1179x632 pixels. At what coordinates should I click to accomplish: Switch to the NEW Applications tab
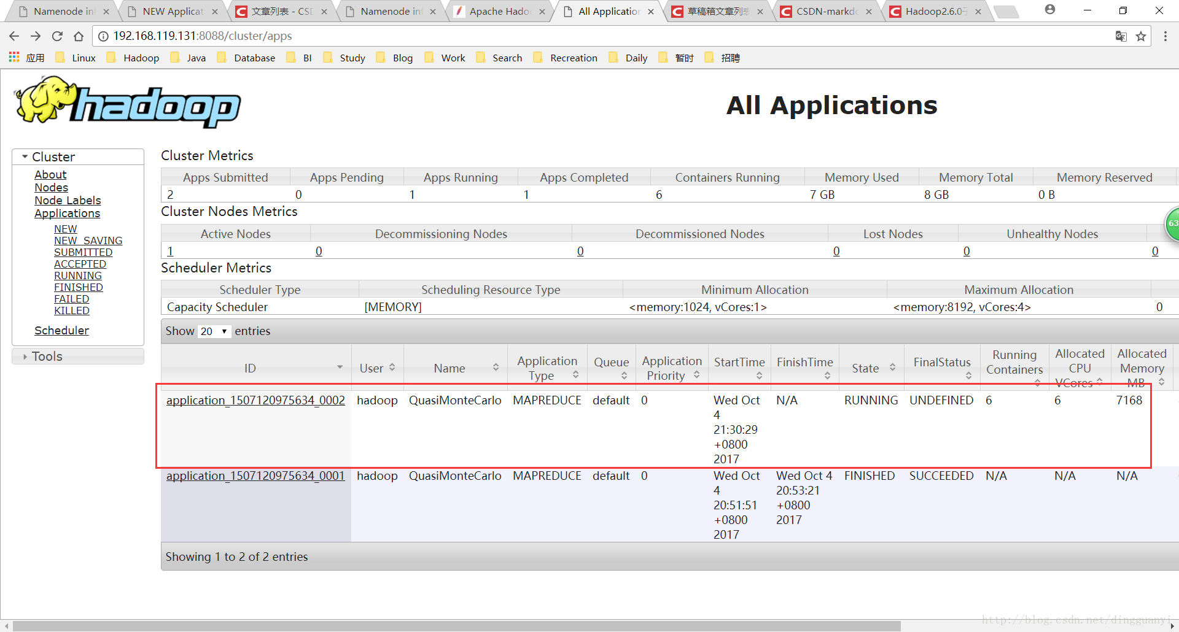[x=173, y=12]
